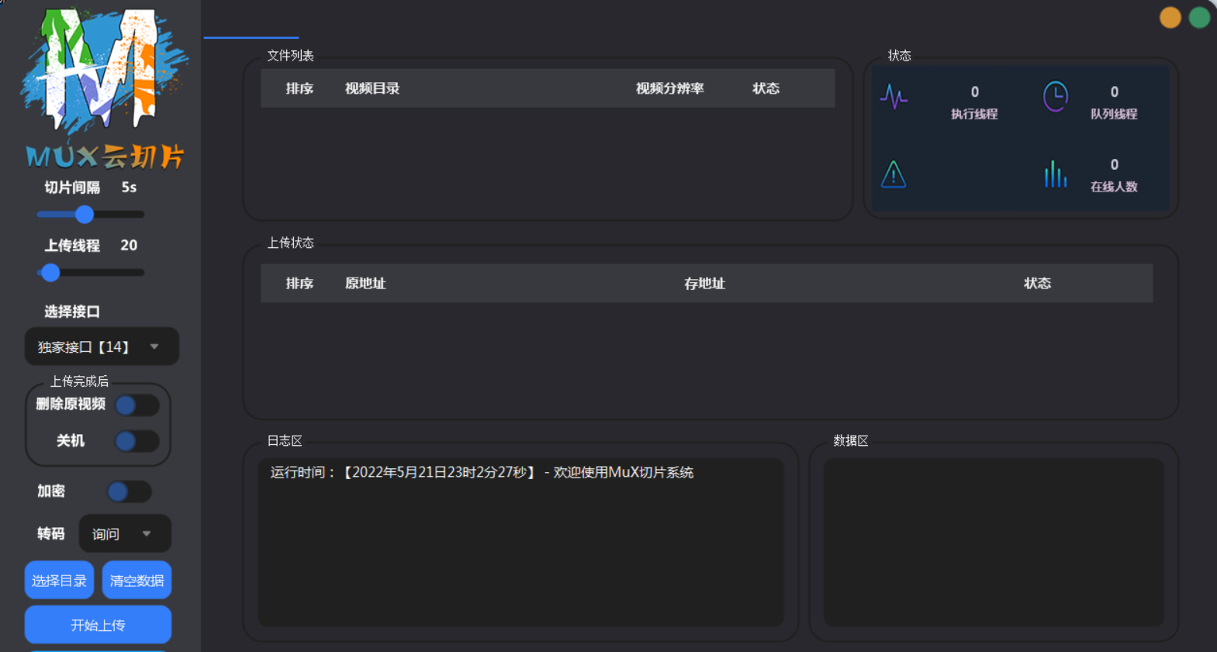The height and width of the screenshot is (652, 1217).
Task: Toggle the 删除原视频 switch
Action: [137, 405]
